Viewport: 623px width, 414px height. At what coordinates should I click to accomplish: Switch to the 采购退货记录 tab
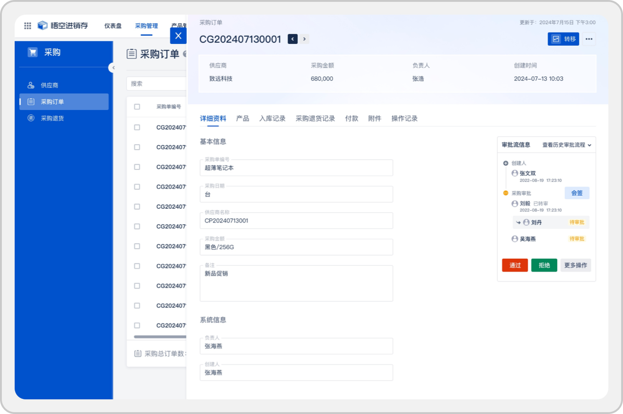315,119
